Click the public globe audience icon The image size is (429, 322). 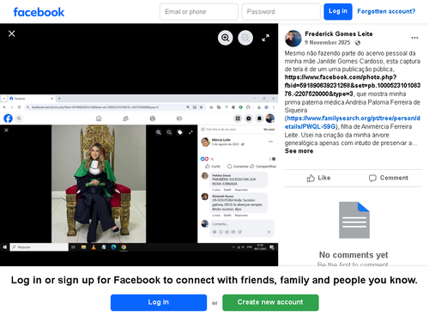coord(358,43)
